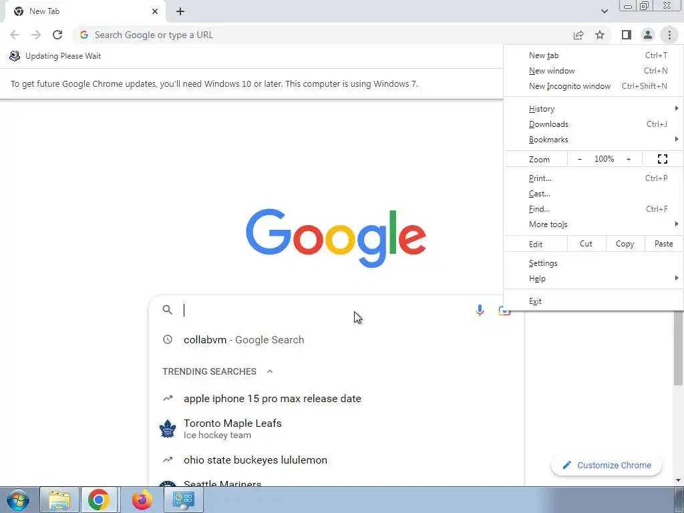Close the New Tab tab

tap(155, 11)
